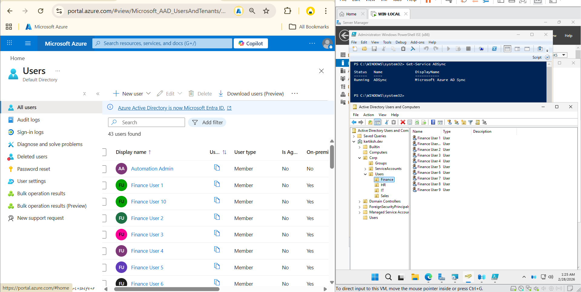581x292 pixels.
Task: Expand the Script pane chevron in PowerShell ISE
Action: click(547, 57)
